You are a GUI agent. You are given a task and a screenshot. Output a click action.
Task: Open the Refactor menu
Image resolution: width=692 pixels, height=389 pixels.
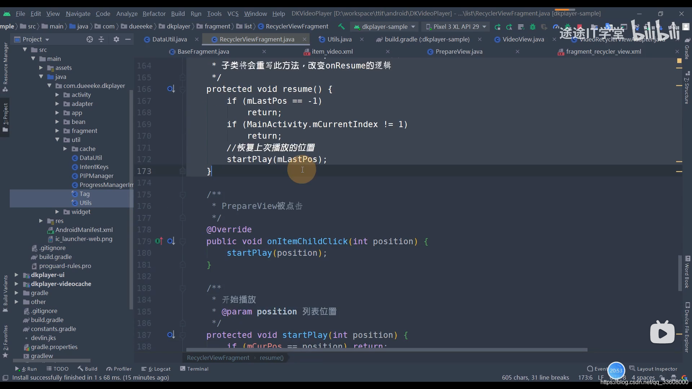coord(154,14)
